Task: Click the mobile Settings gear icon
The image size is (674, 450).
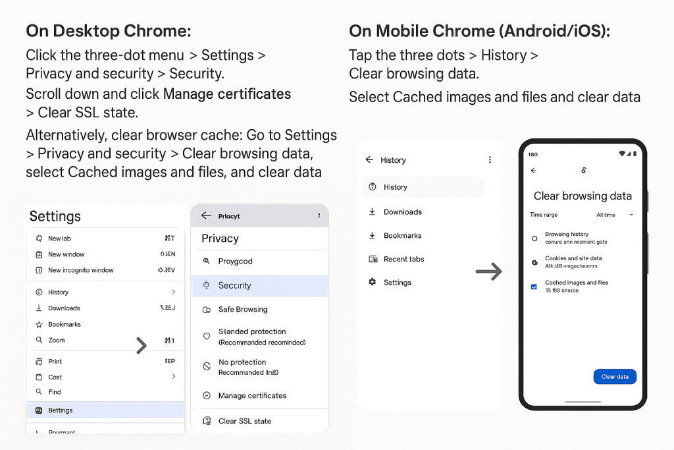Action: [x=373, y=282]
